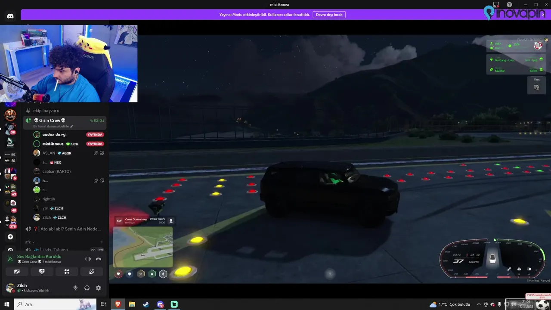Open weather widget 17°C Çok bulutlu

pos(450,304)
